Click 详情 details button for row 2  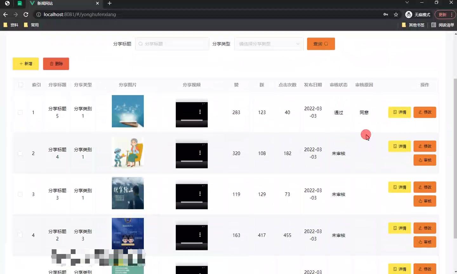click(x=400, y=146)
